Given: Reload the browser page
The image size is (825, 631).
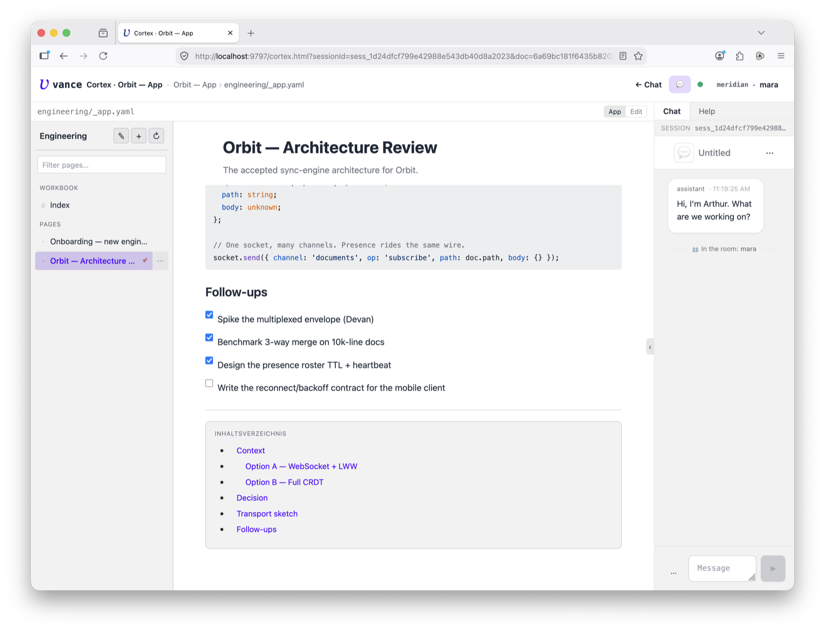Looking at the screenshot, I should click(103, 56).
